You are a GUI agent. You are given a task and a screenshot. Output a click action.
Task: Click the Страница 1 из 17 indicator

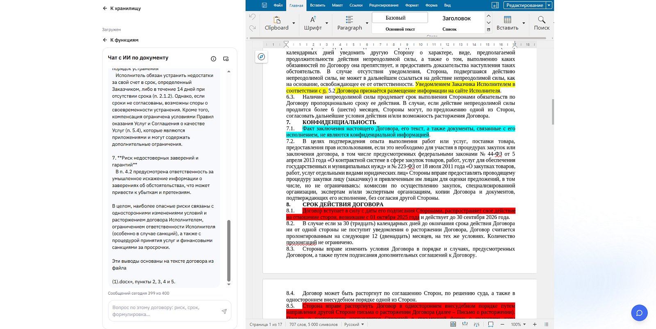pos(266,324)
